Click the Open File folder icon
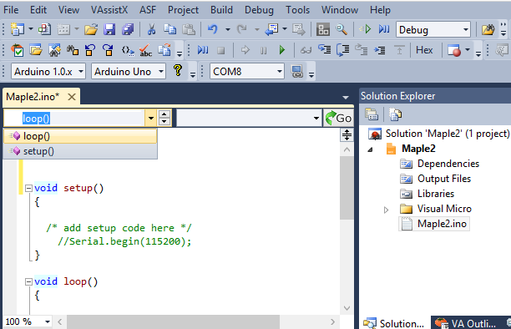This screenshot has height=329, width=511. pyautogui.click(x=91, y=30)
